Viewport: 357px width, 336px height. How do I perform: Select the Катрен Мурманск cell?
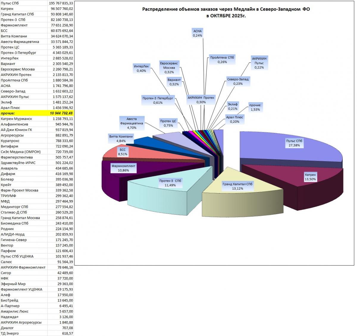[24, 119]
